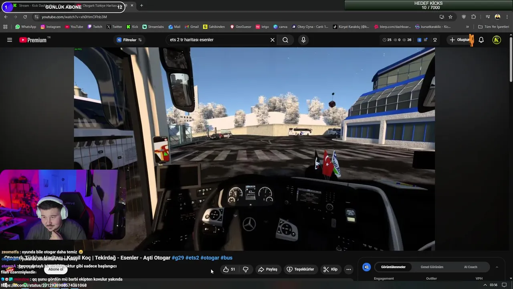This screenshot has height=289, width=513.
Task: Switch to the AI Coach tab
Action: click(471, 267)
